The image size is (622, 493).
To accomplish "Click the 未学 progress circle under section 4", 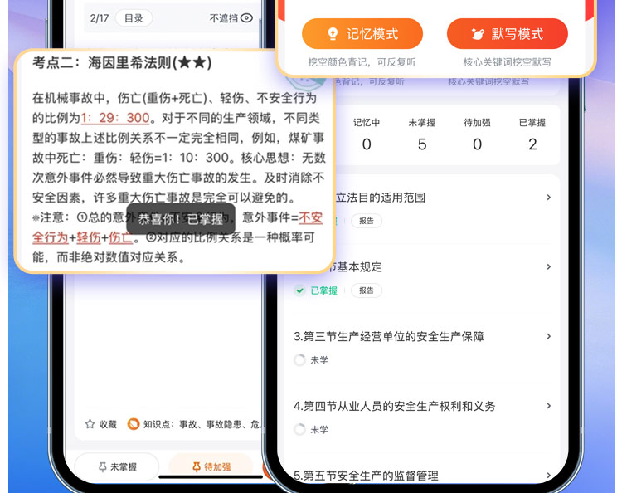I will click(x=300, y=430).
